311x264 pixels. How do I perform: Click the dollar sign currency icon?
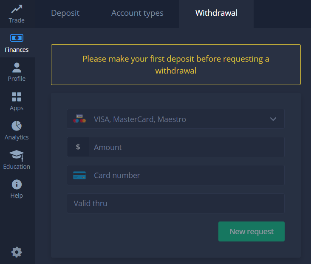tap(78, 147)
